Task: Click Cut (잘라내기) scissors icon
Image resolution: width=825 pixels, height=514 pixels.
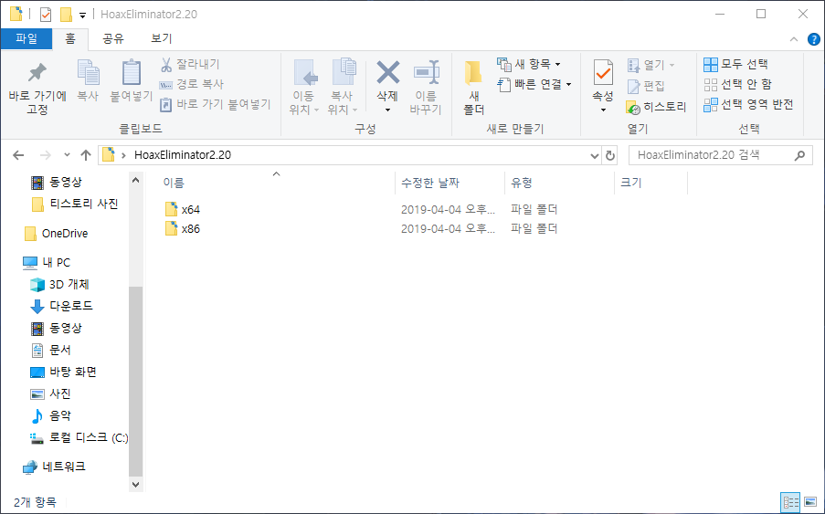Action: [x=166, y=65]
